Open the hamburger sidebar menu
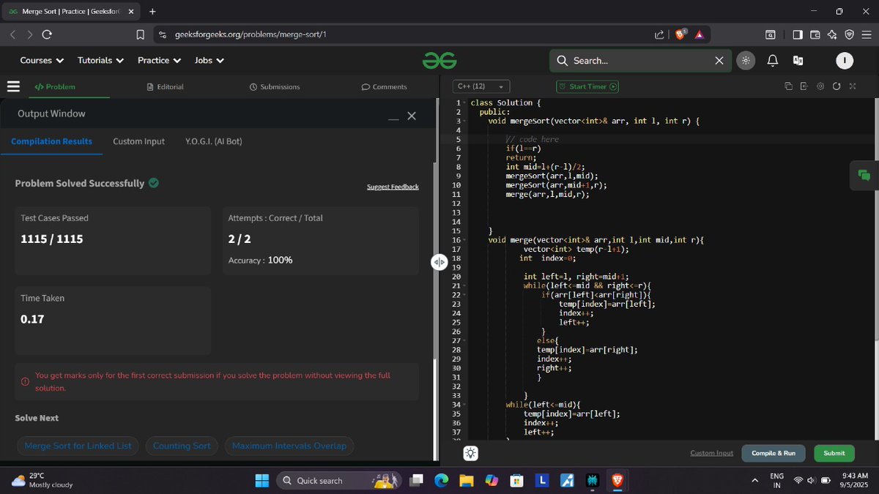879x494 pixels. [12, 86]
